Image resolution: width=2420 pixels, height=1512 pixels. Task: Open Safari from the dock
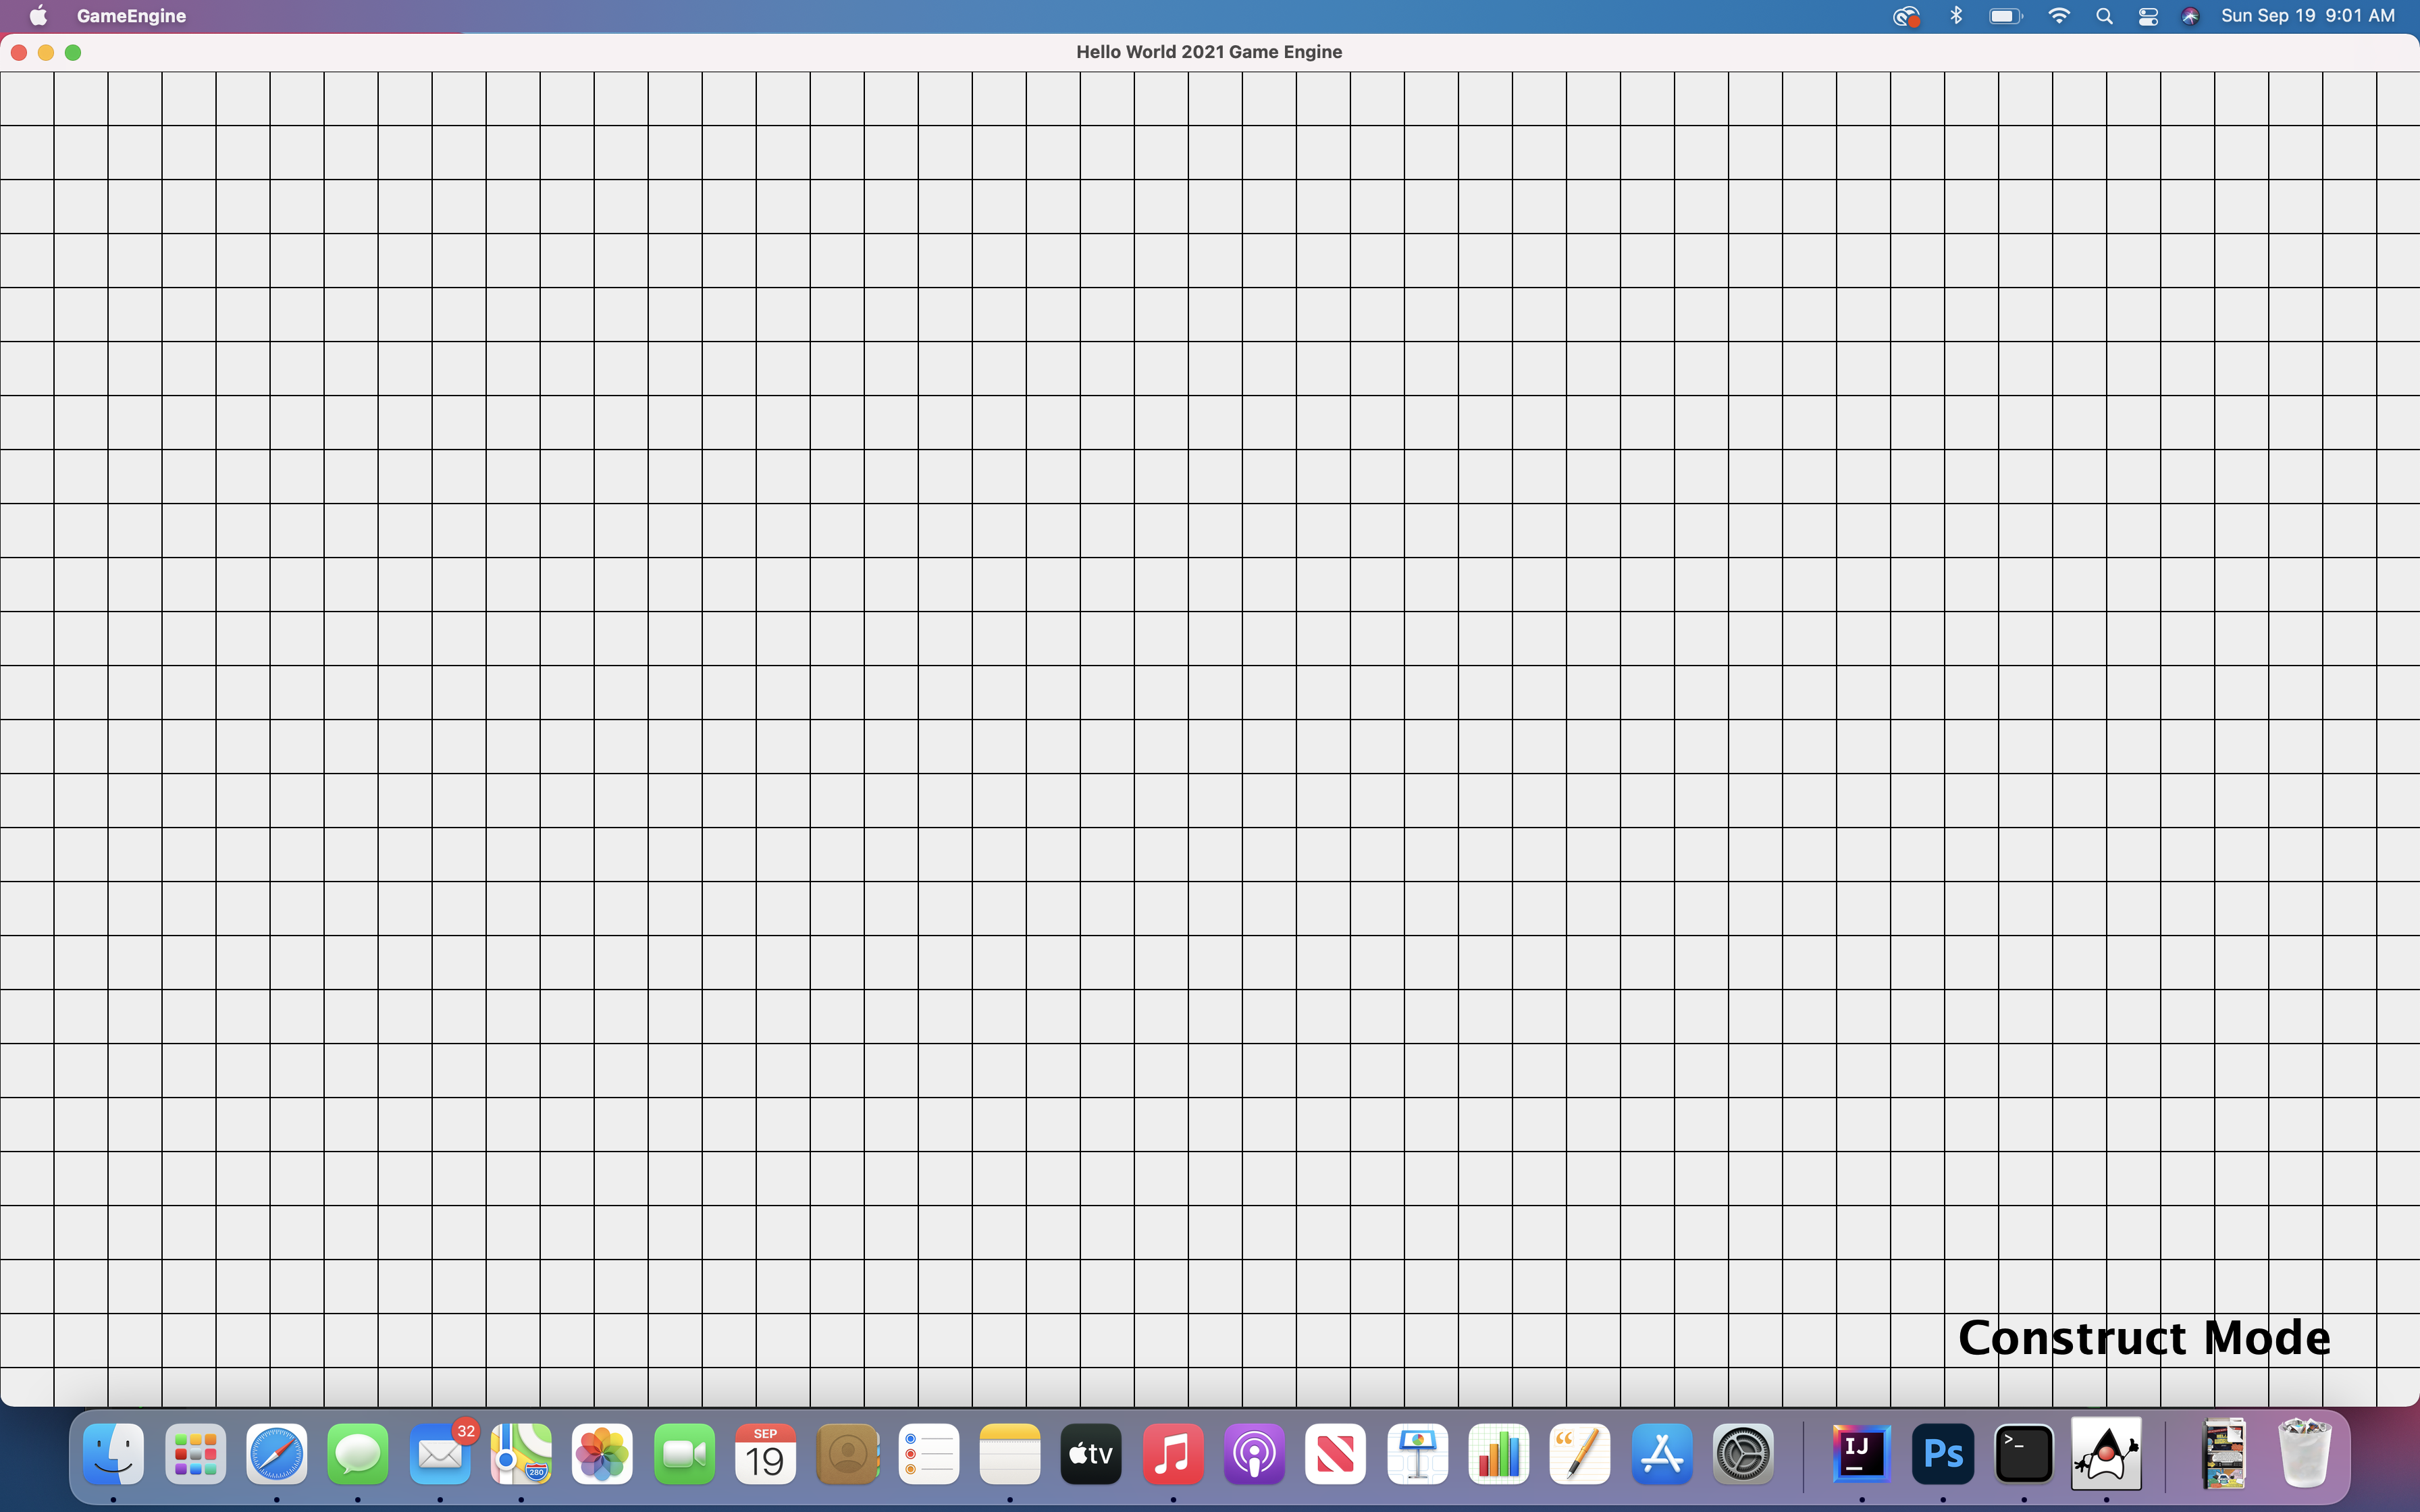click(x=276, y=1453)
